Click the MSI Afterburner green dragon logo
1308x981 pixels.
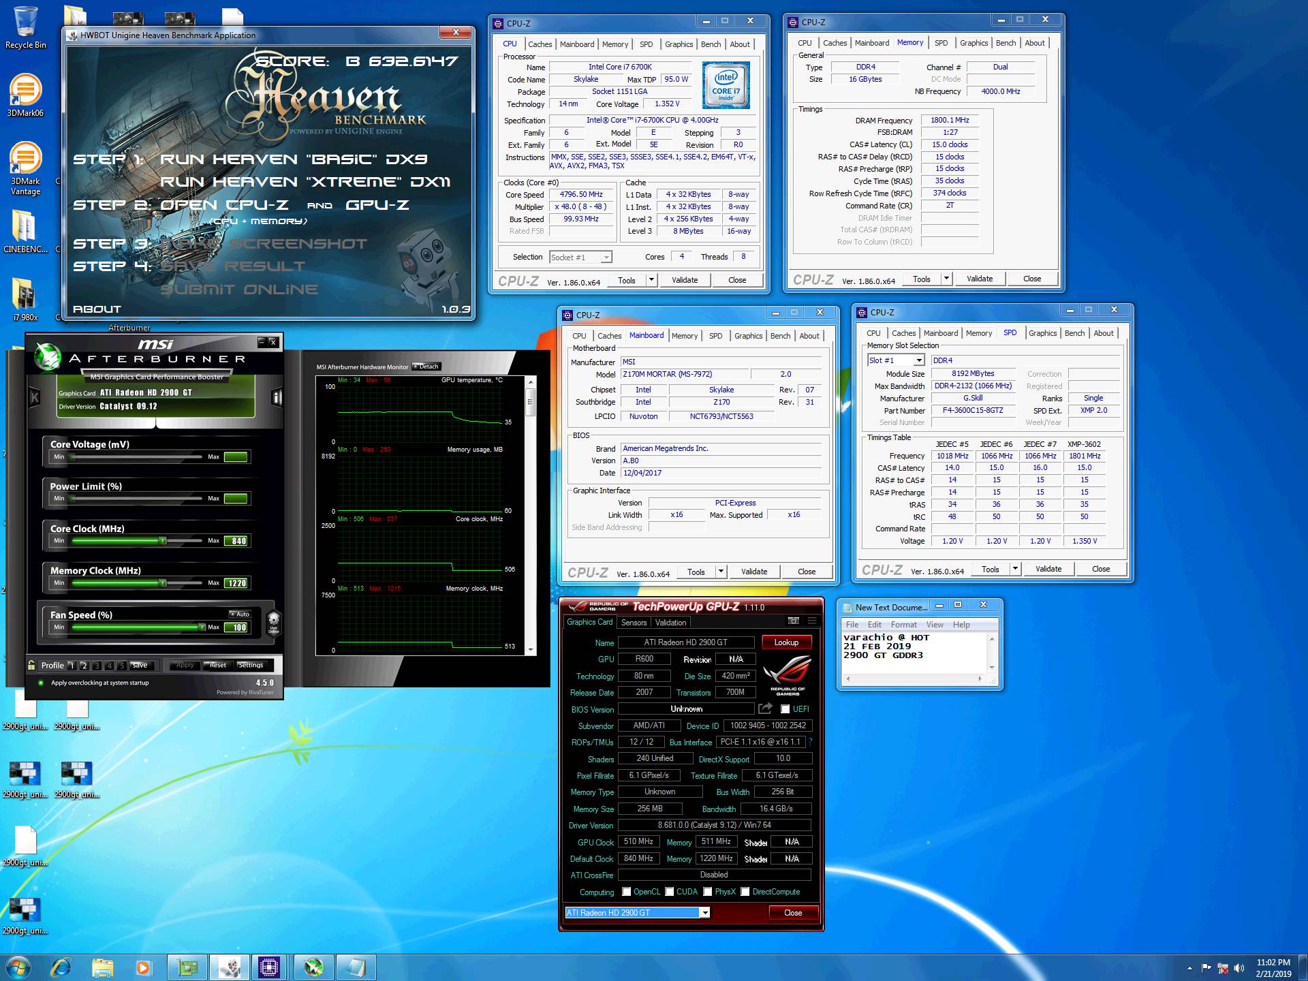(48, 356)
